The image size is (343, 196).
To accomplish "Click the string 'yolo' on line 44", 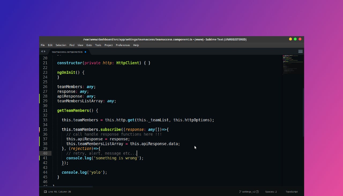I will [x=96, y=172].
